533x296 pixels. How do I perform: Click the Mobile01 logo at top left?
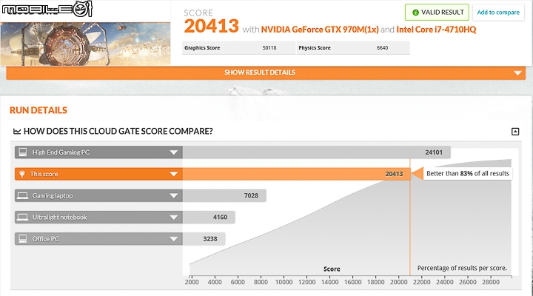47,9
